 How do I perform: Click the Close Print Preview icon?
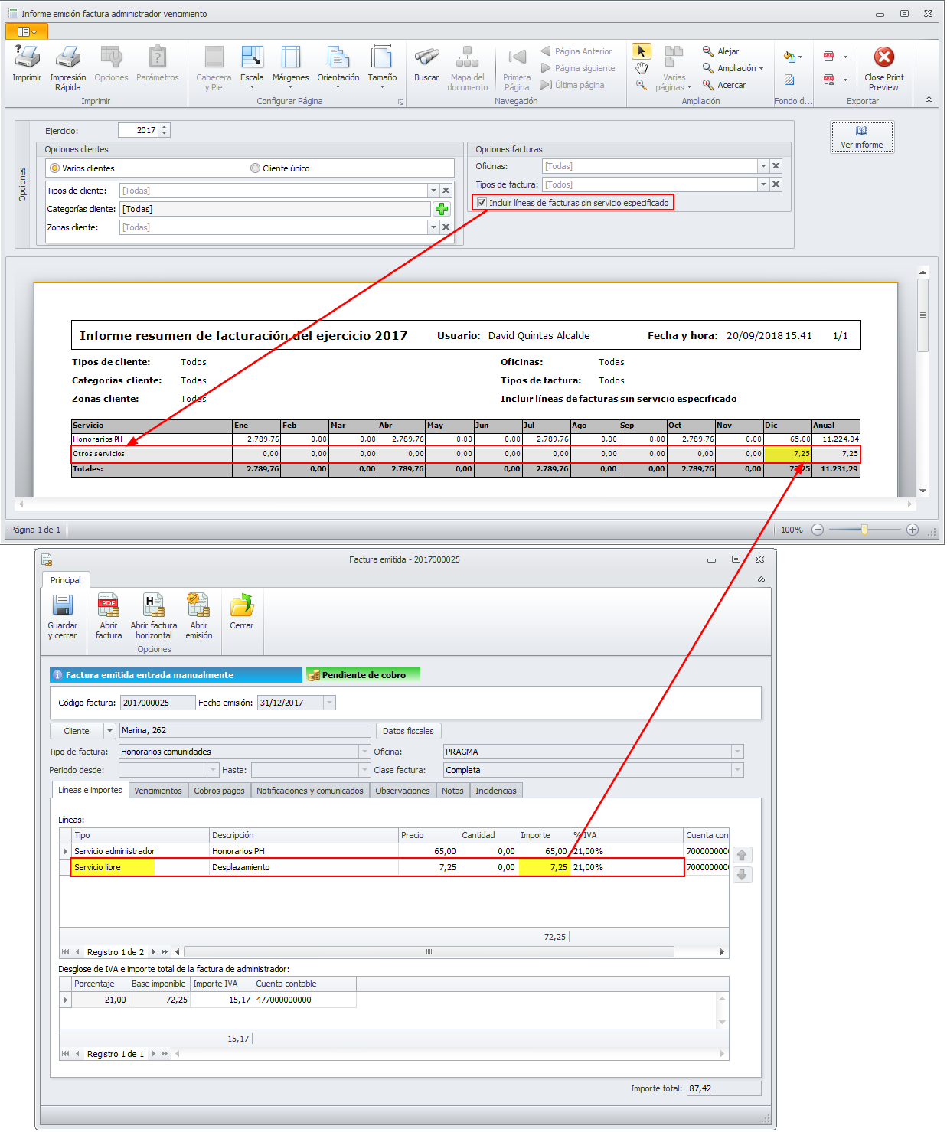[884, 58]
